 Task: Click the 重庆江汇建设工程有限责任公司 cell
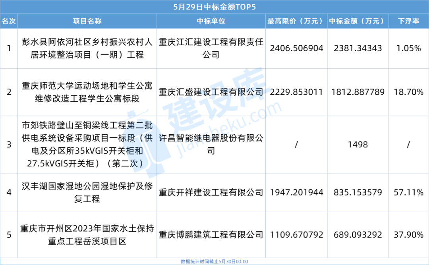[x=211, y=48]
